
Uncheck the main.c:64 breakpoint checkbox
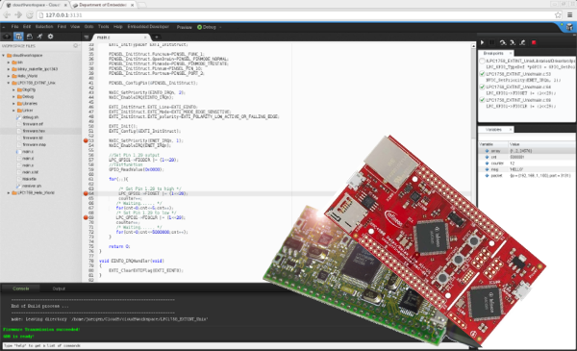point(482,88)
